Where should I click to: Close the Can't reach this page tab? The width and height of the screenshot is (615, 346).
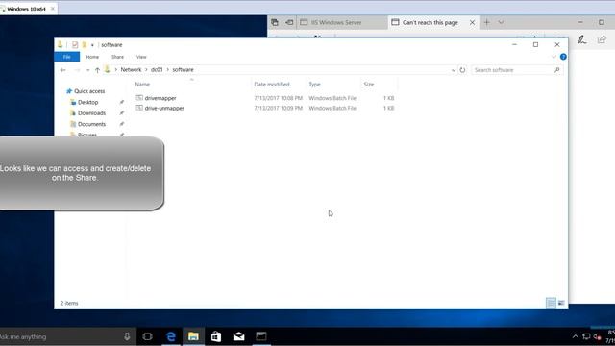coord(472,22)
